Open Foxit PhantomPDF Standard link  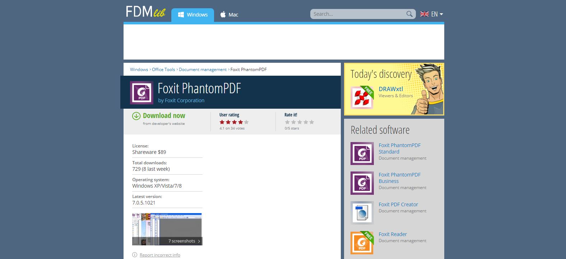[399, 149]
